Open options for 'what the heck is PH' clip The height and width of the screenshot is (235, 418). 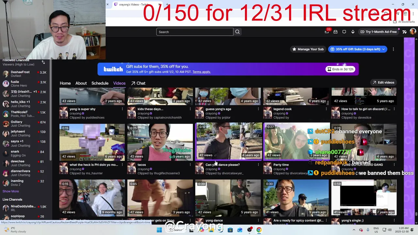coord(122,165)
